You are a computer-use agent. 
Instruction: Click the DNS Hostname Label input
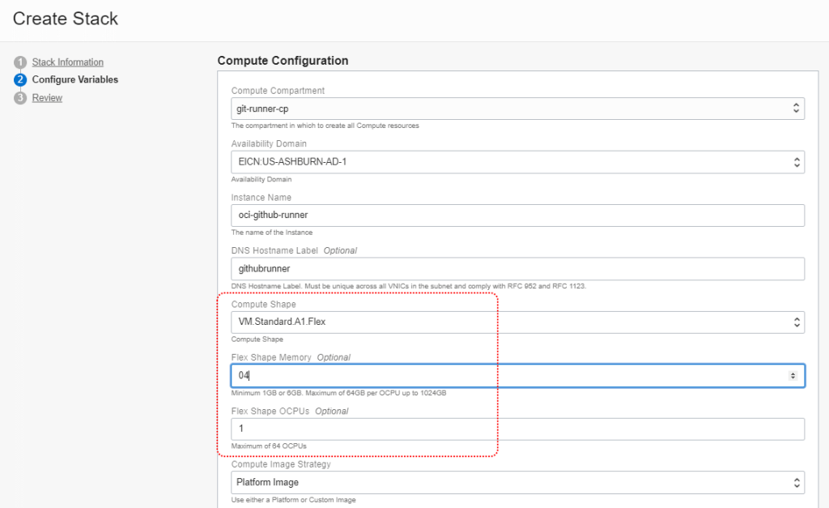[517, 269]
